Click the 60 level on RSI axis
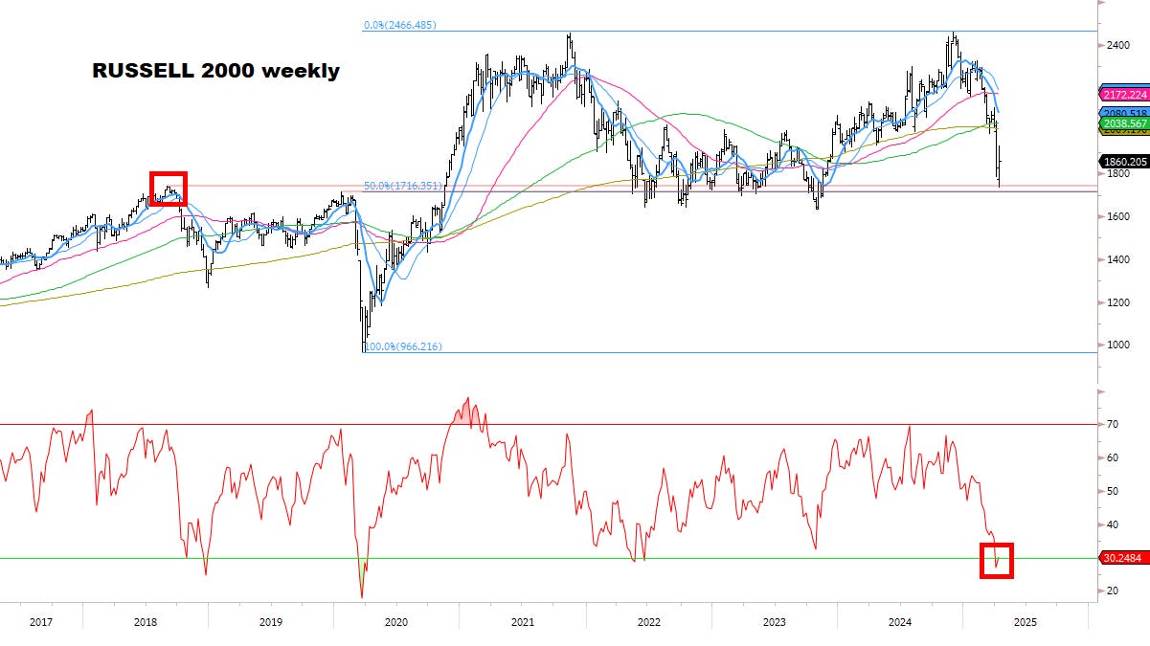 coord(1111,458)
